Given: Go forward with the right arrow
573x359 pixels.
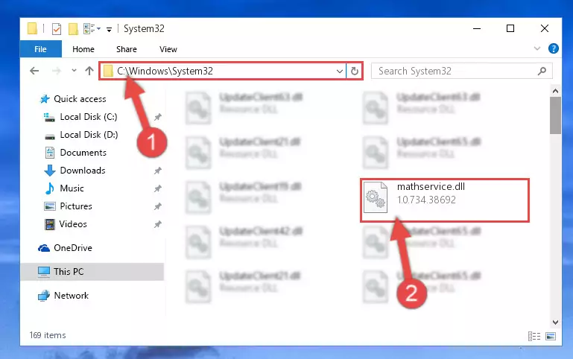Looking at the screenshot, I should (57, 71).
